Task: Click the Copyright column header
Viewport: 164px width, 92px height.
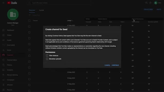Action: tap(88, 22)
